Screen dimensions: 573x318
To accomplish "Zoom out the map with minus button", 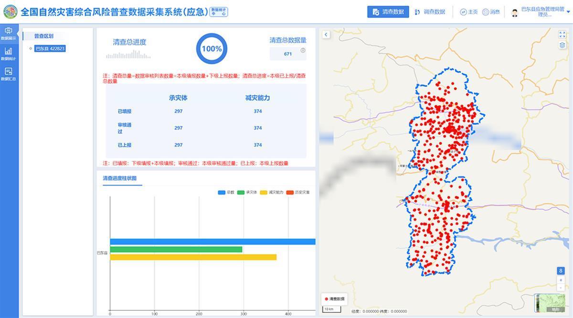I will point(561,287).
